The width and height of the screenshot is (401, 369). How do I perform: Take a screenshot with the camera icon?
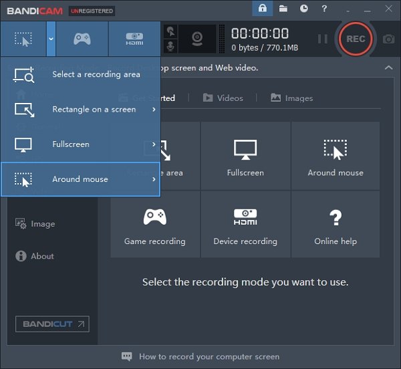[388, 39]
